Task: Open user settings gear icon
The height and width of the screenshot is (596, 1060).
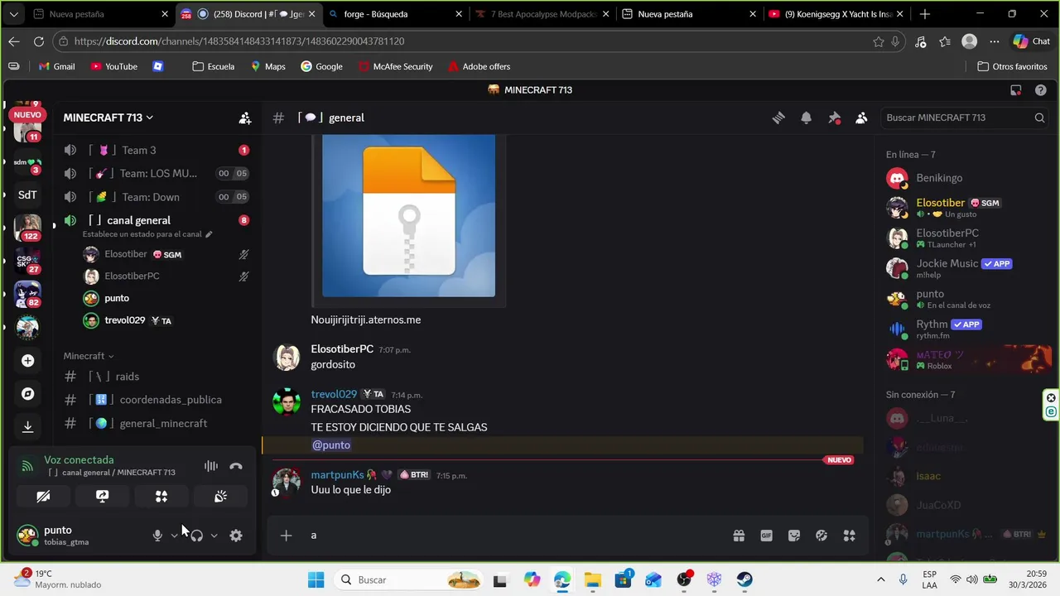Action: pos(236,536)
